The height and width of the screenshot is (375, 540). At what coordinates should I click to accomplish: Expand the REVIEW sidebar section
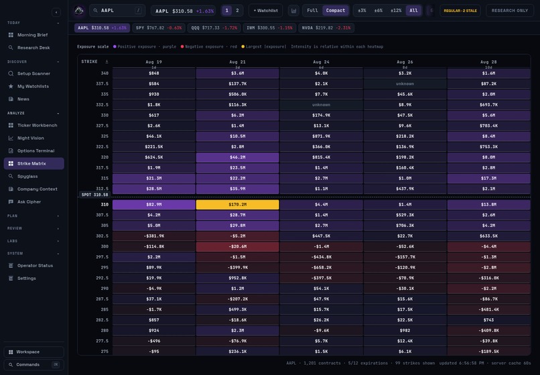[x=33, y=228]
